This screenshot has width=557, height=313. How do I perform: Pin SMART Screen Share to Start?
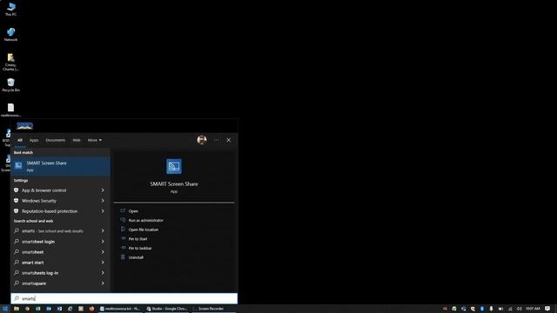coord(138,239)
